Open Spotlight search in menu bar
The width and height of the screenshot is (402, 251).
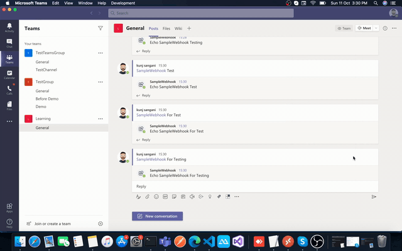pyautogui.click(x=376, y=3)
